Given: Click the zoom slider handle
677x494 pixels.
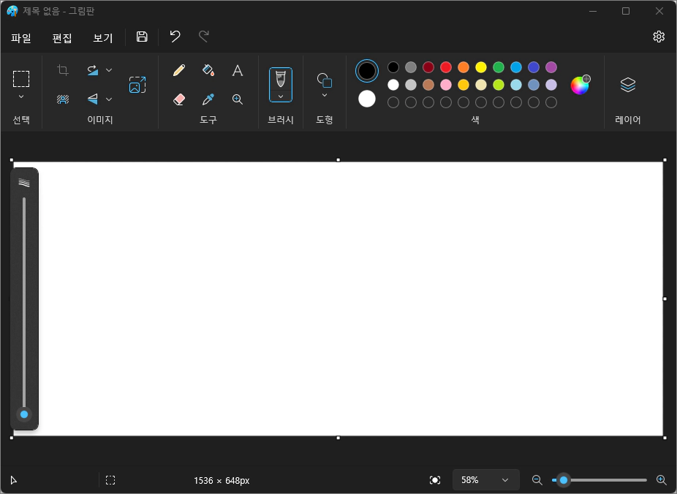Looking at the screenshot, I should [563, 480].
